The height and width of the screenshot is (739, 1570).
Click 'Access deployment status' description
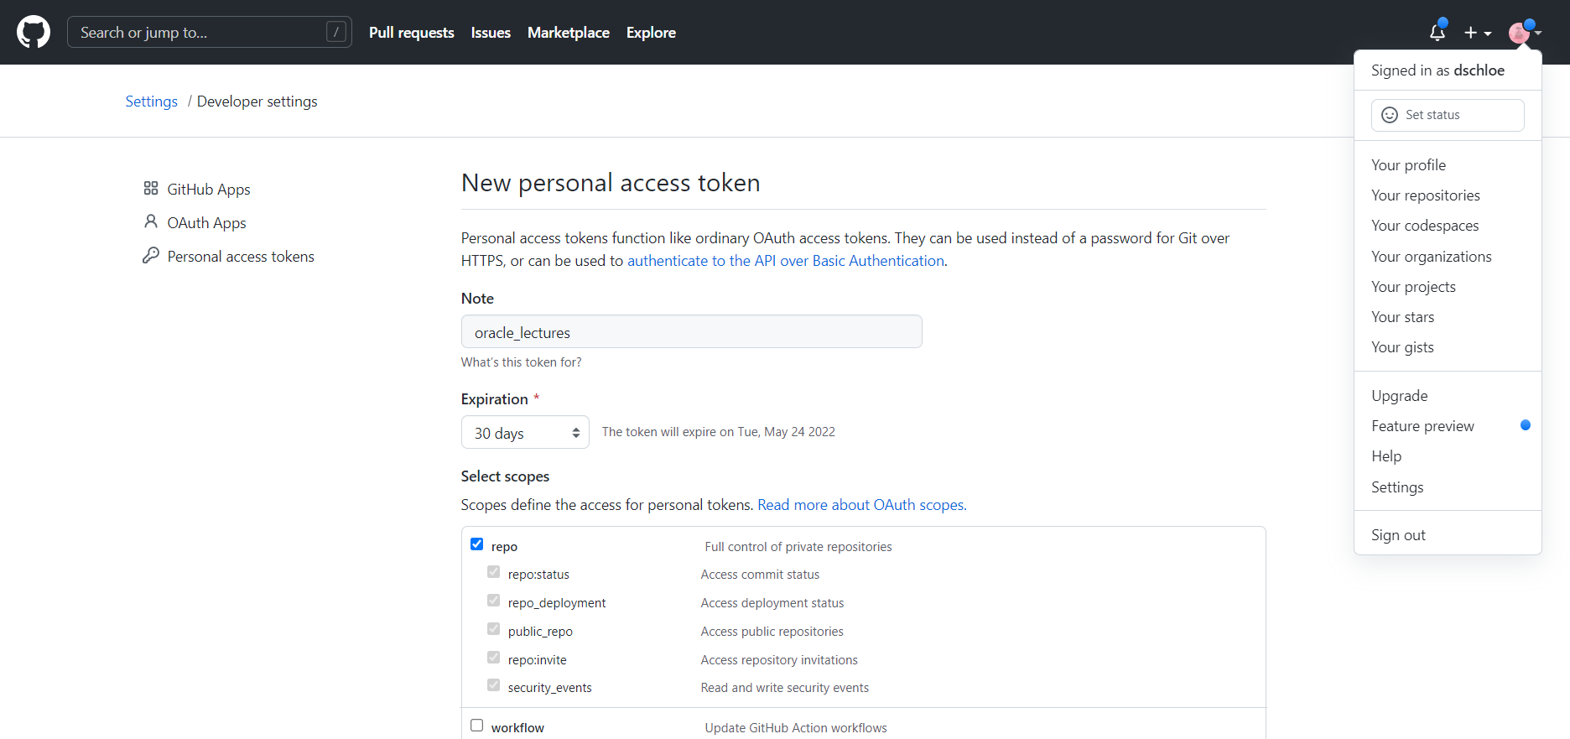[x=772, y=603]
